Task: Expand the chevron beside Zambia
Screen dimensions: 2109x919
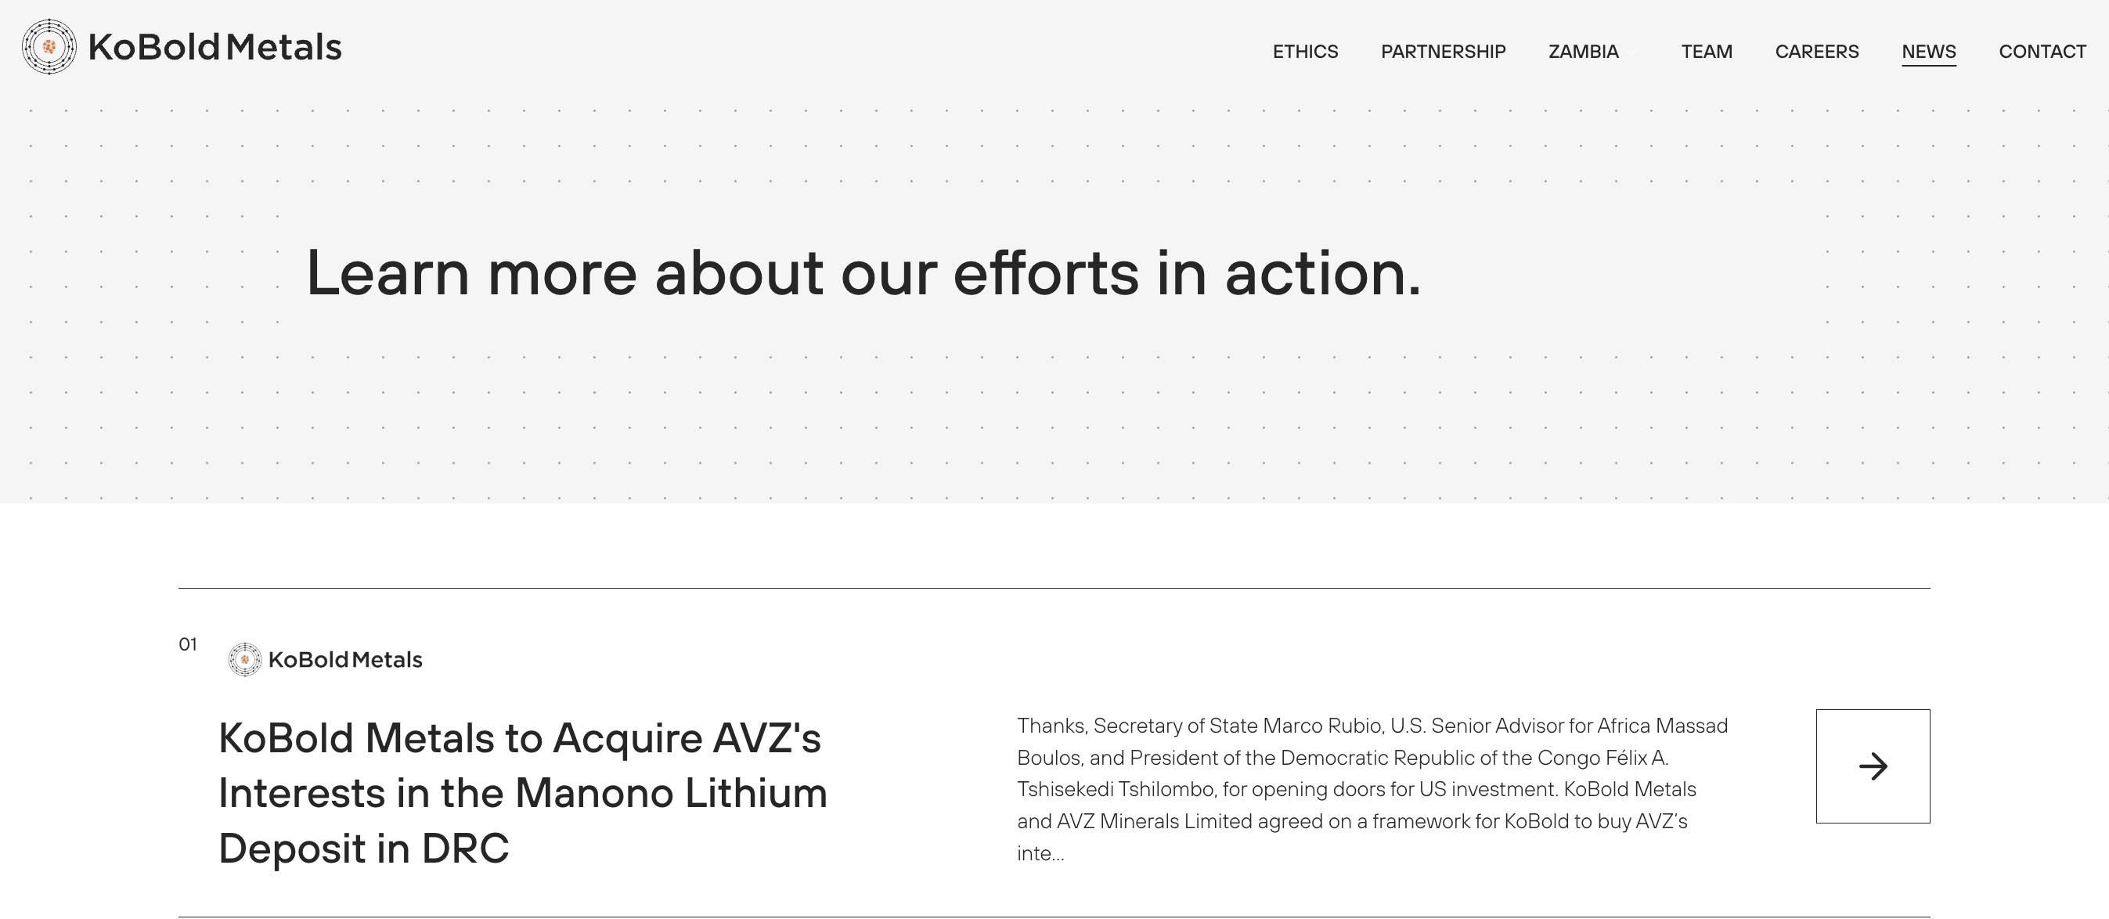Action: (1631, 52)
